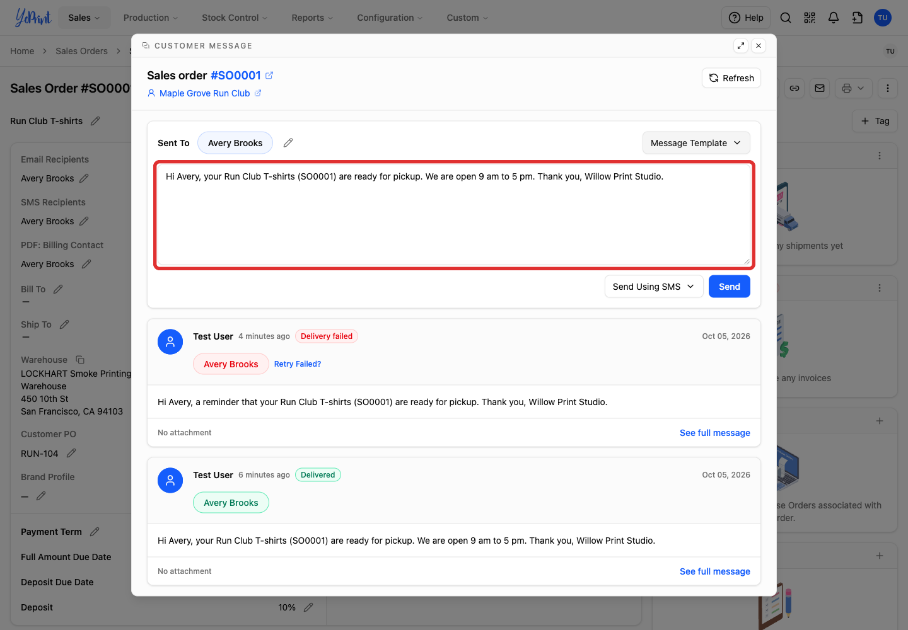Open Maple Grove Run Club external link icon

(x=257, y=93)
